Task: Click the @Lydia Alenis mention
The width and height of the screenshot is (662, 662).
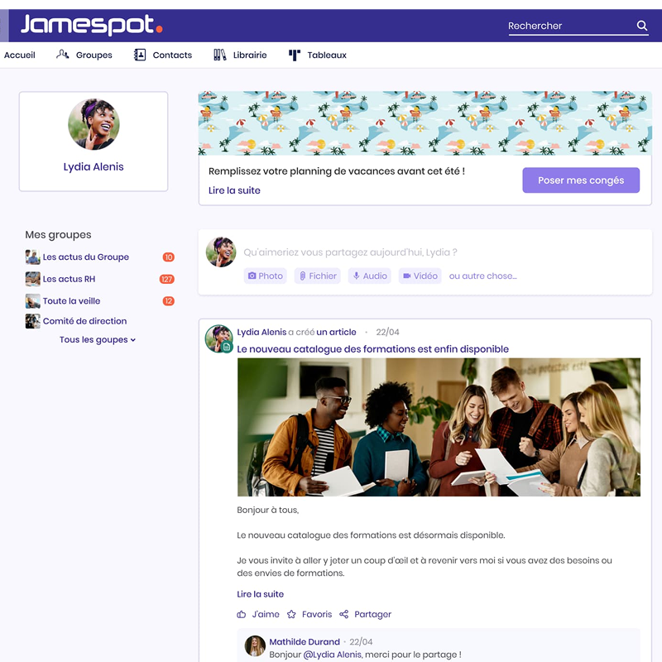Action: point(333,655)
